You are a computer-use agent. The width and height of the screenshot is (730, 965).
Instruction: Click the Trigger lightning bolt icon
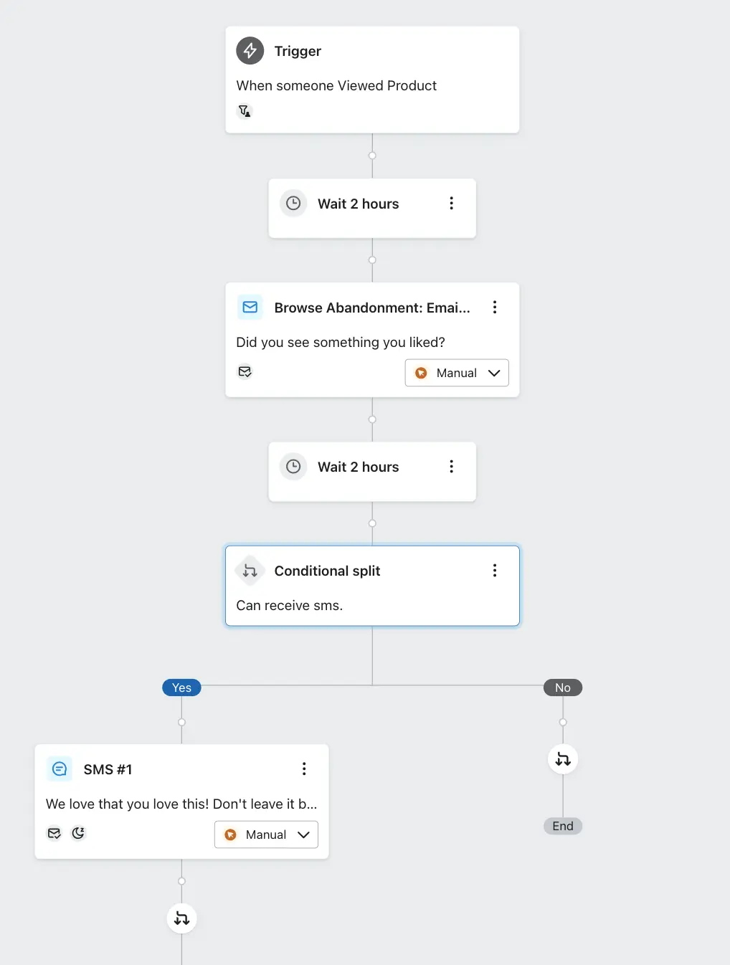point(250,51)
